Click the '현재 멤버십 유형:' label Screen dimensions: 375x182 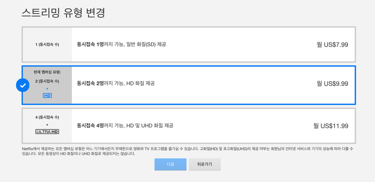pyautogui.click(x=47, y=73)
